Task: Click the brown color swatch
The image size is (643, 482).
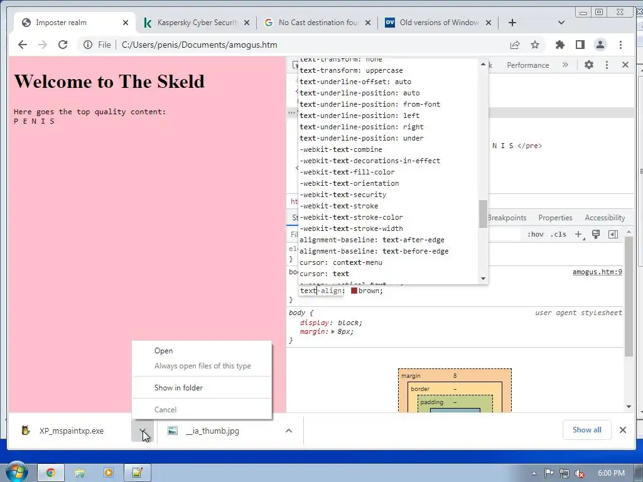Action: click(354, 291)
